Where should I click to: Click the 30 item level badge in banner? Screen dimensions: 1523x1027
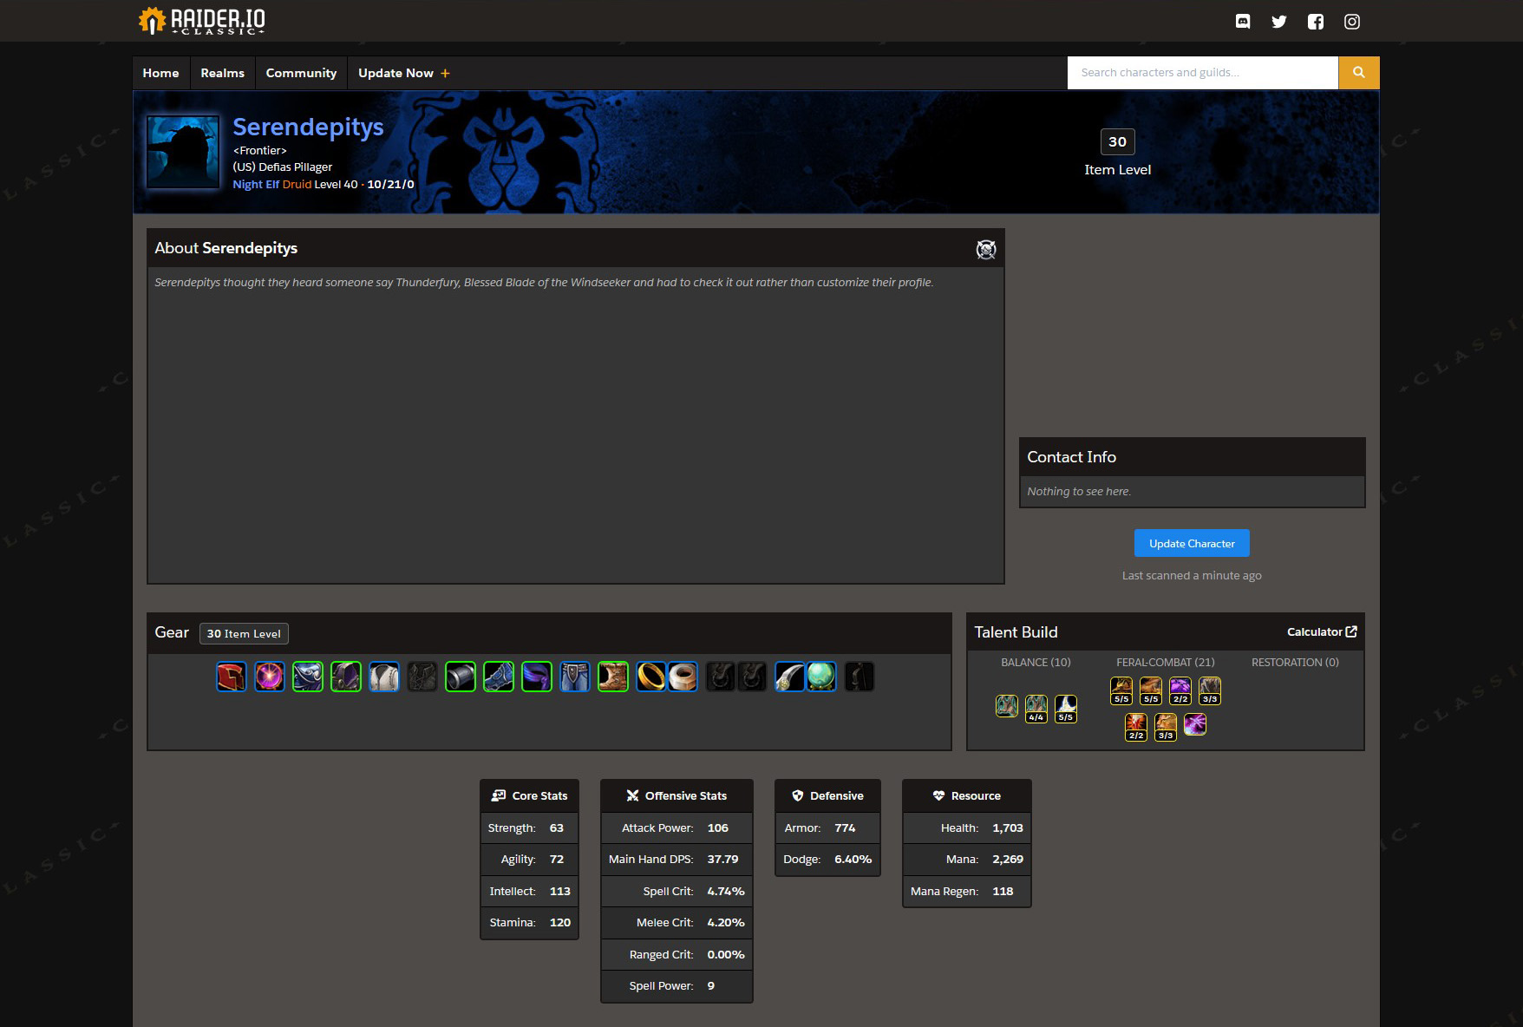pos(1117,141)
